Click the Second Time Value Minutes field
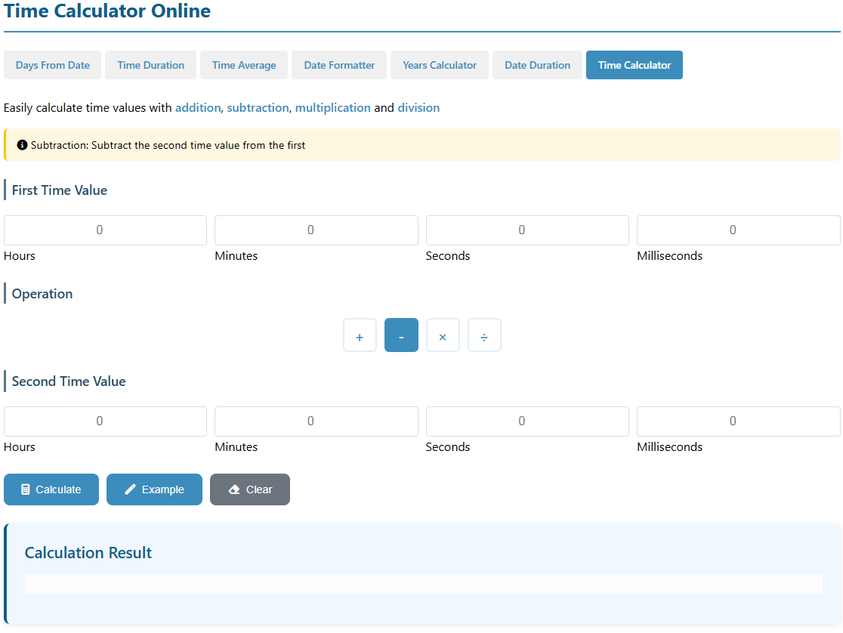 (316, 421)
